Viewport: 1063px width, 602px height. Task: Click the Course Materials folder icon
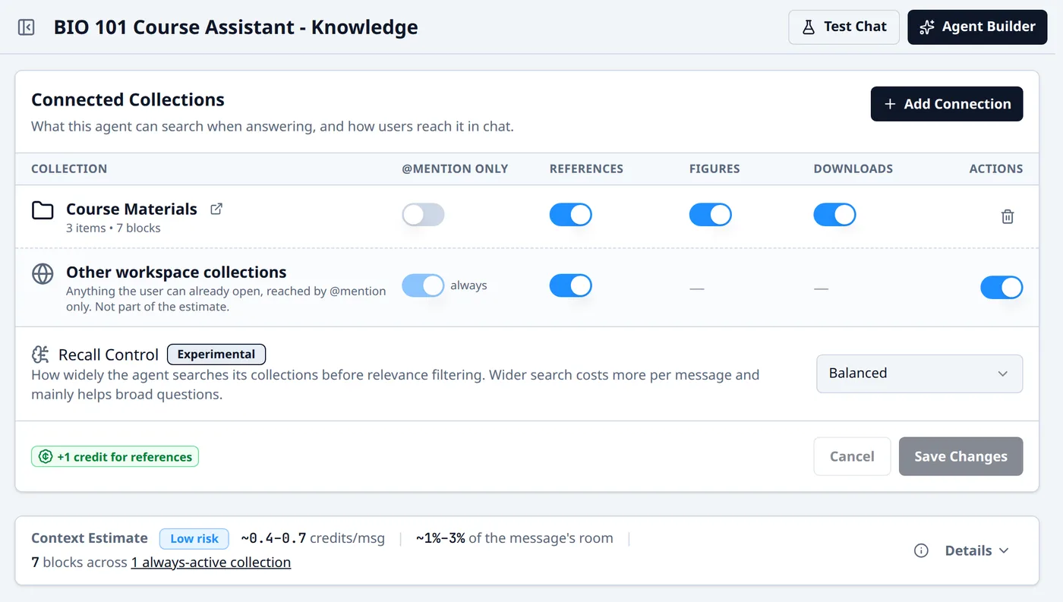coord(43,210)
